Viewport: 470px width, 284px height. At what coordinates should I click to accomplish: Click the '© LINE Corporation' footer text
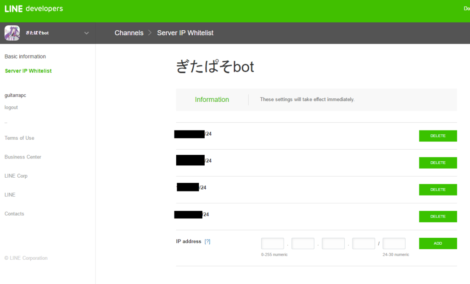tap(26, 258)
